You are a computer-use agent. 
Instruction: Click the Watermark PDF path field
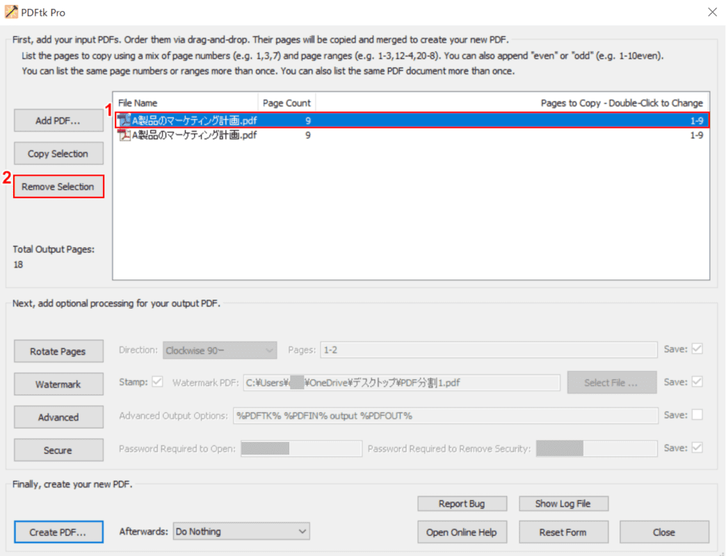coord(401,382)
